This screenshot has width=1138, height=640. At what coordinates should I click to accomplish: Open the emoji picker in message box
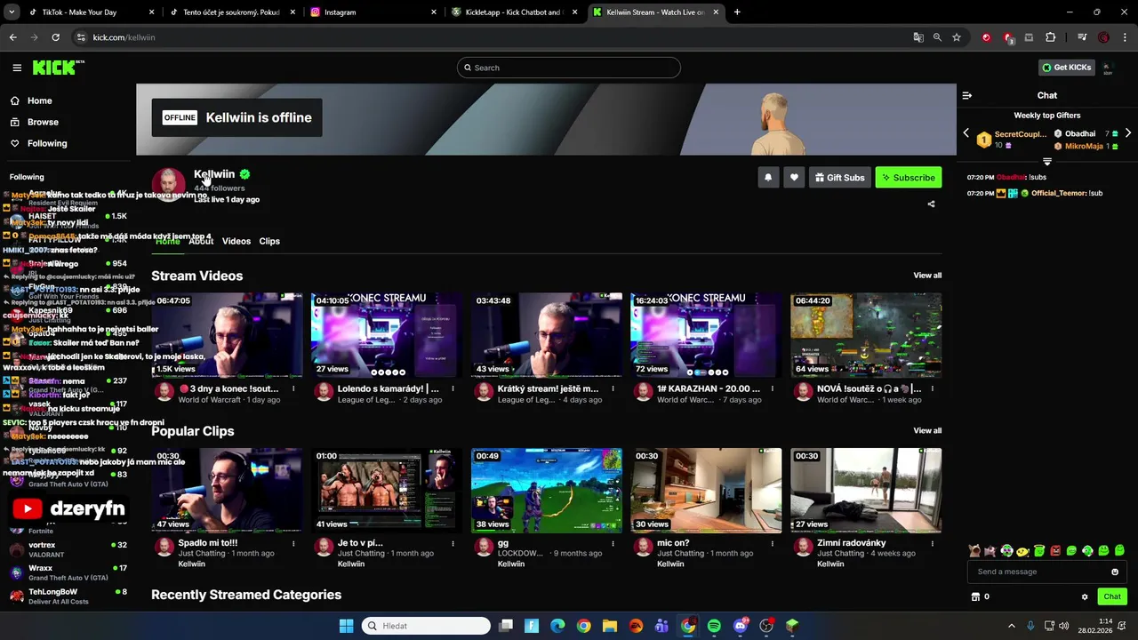pyautogui.click(x=1115, y=572)
